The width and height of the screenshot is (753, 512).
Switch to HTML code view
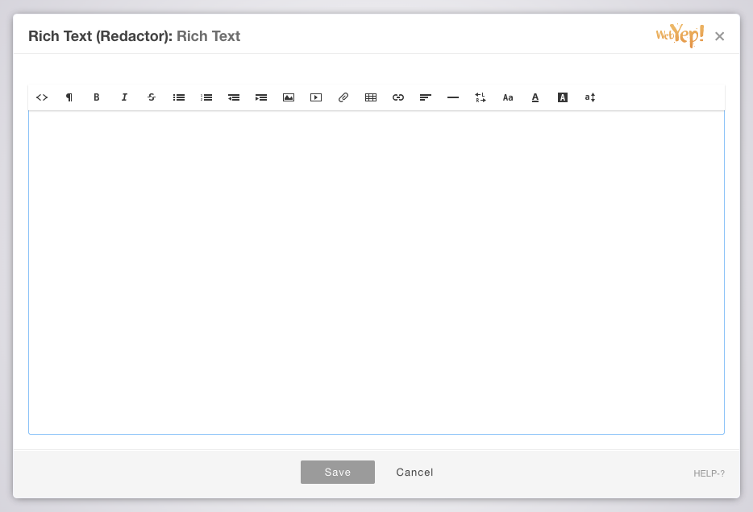pyautogui.click(x=42, y=97)
